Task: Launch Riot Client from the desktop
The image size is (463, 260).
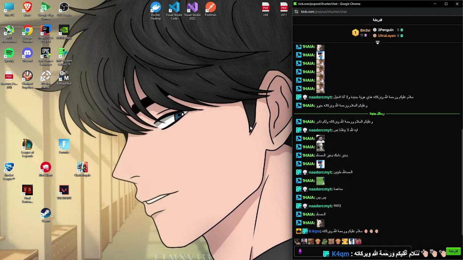Action: pos(46,169)
